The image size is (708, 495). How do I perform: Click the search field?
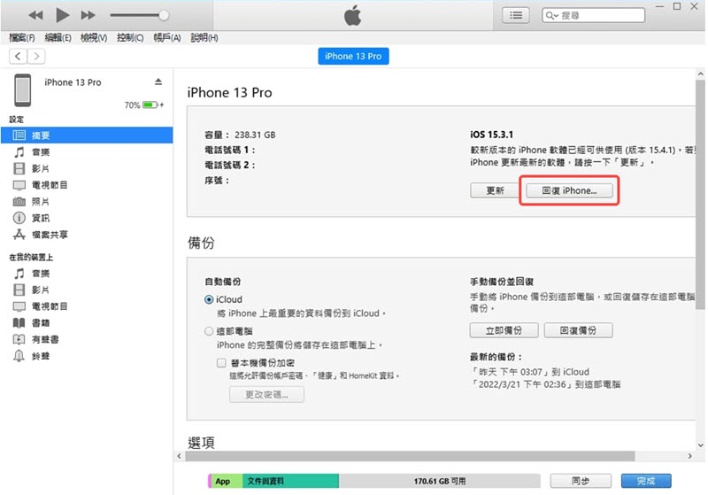[x=593, y=15]
